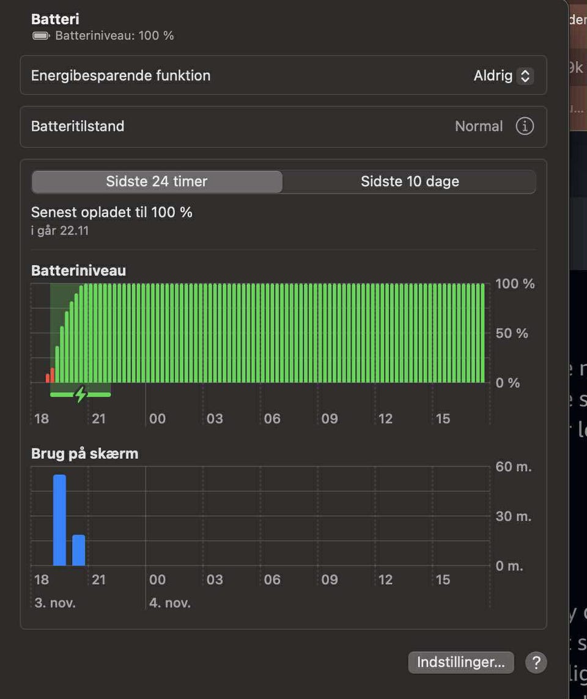Click the tallest blue screen usage bar

pyautogui.click(x=59, y=519)
